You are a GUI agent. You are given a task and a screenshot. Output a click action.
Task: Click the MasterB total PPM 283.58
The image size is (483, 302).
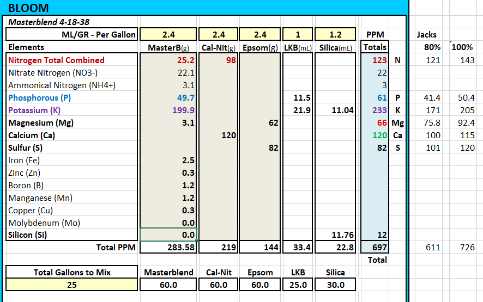[181, 247]
